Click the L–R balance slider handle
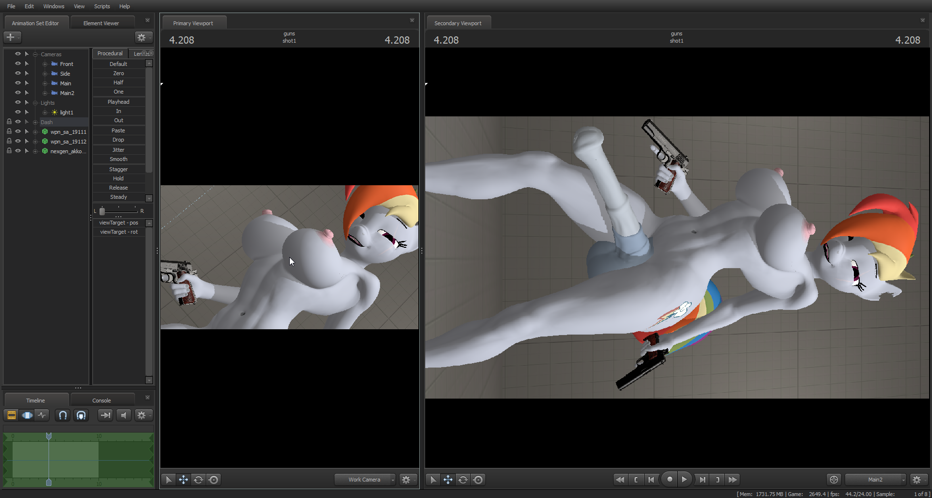Screen dimensions: 932x498 pyautogui.click(x=102, y=211)
